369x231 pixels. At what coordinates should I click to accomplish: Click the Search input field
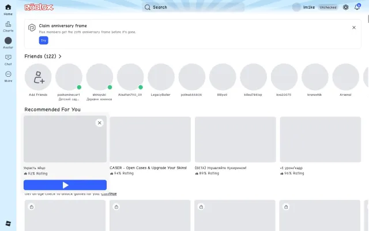[x=193, y=7]
